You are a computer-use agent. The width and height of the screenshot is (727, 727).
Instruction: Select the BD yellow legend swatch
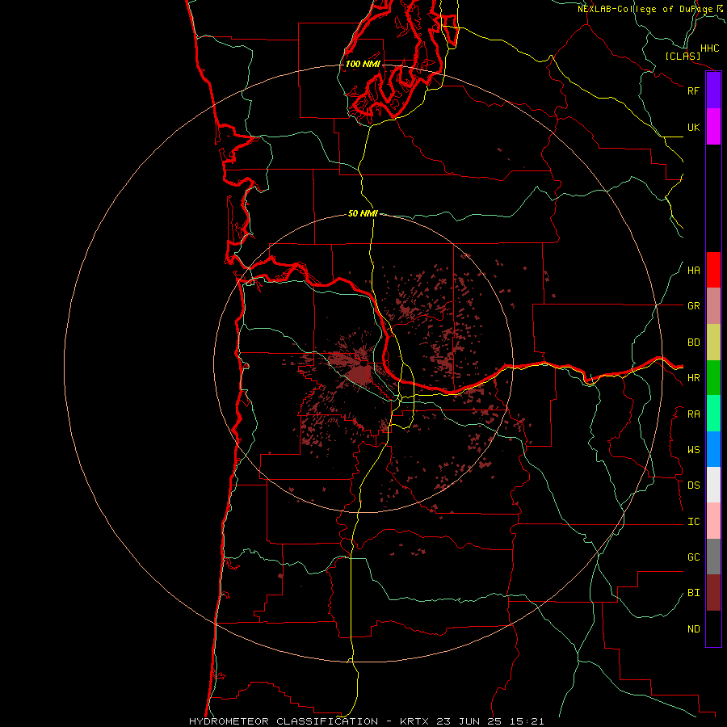tap(713, 342)
